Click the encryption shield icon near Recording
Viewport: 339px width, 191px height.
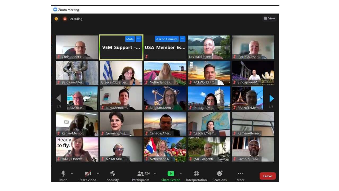(x=56, y=19)
